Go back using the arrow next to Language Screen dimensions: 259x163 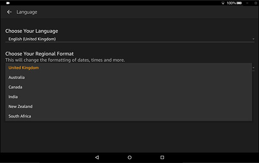click(x=9, y=12)
